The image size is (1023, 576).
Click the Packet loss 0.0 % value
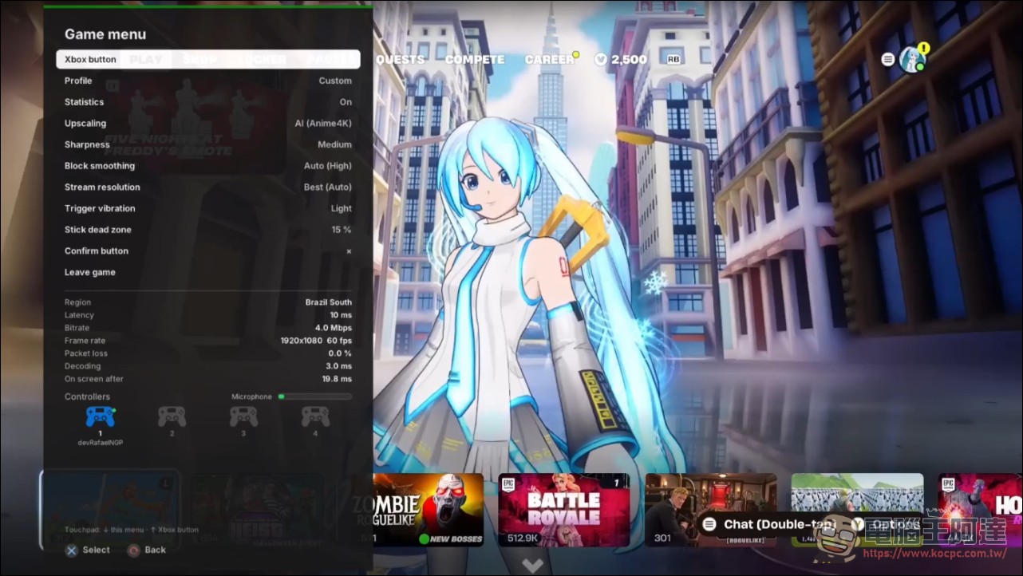coord(340,353)
